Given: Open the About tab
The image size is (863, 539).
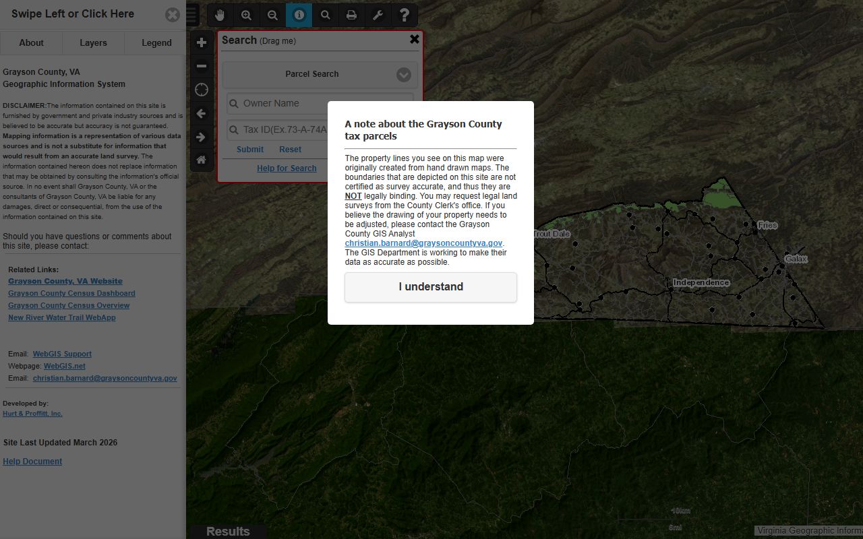Looking at the screenshot, I should (31, 42).
